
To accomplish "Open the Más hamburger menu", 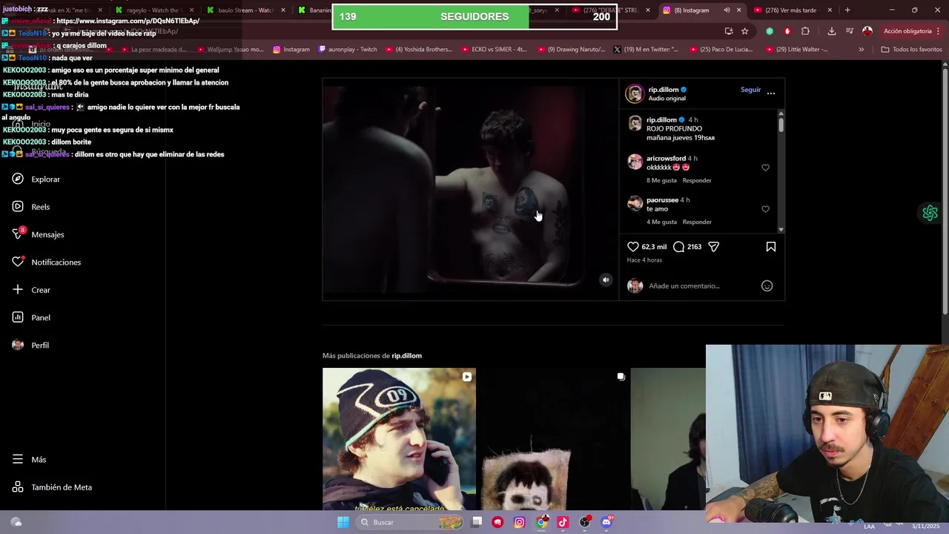I will click(x=29, y=459).
